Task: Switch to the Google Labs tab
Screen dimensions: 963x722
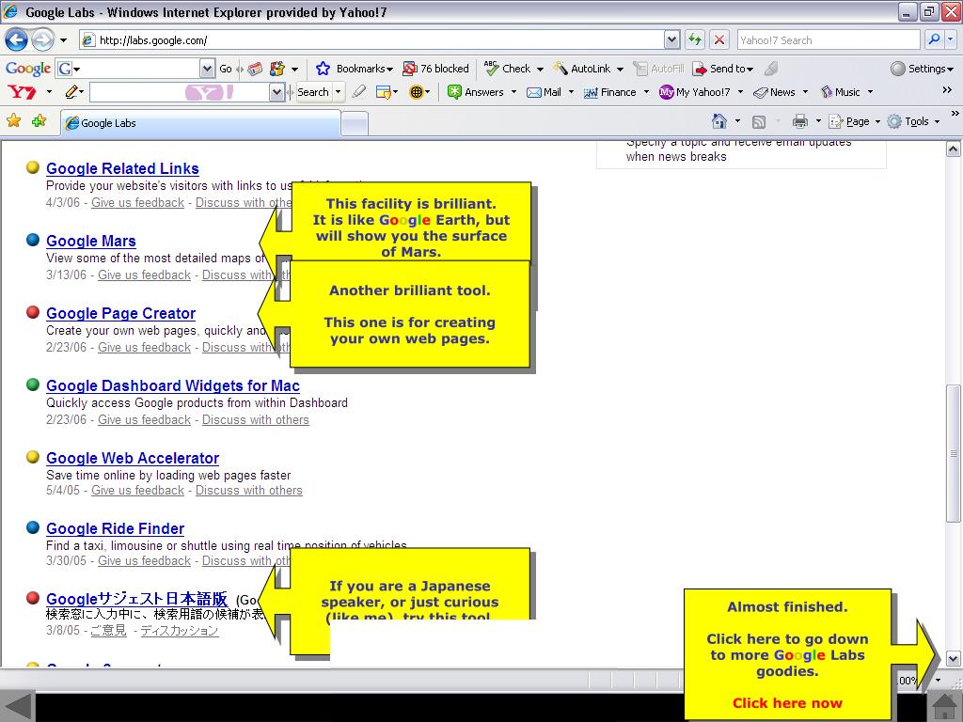Action: tap(200, 123)
